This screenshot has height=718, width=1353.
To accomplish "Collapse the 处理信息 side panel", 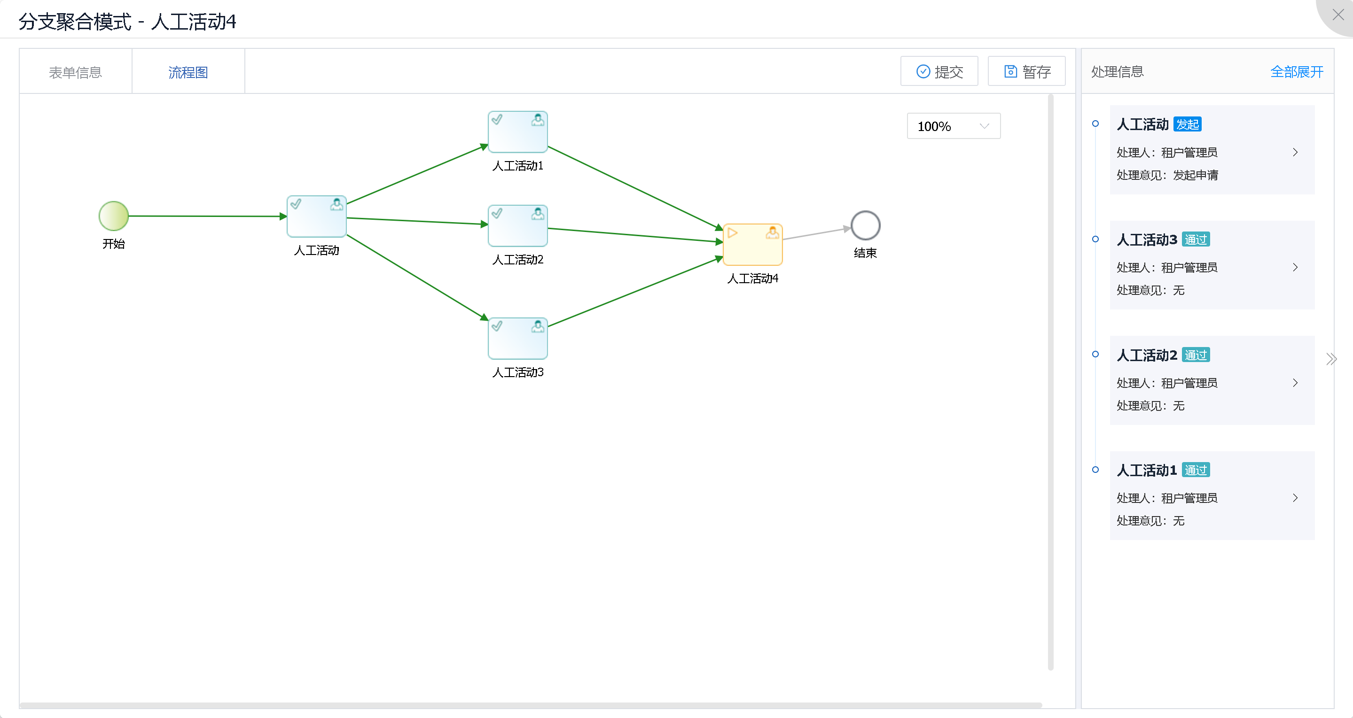I will click(x=1331, y=359).
